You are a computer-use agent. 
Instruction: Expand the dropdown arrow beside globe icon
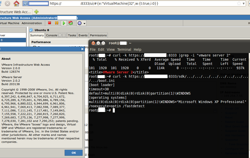pyautogui.click(x=85, y=24)
